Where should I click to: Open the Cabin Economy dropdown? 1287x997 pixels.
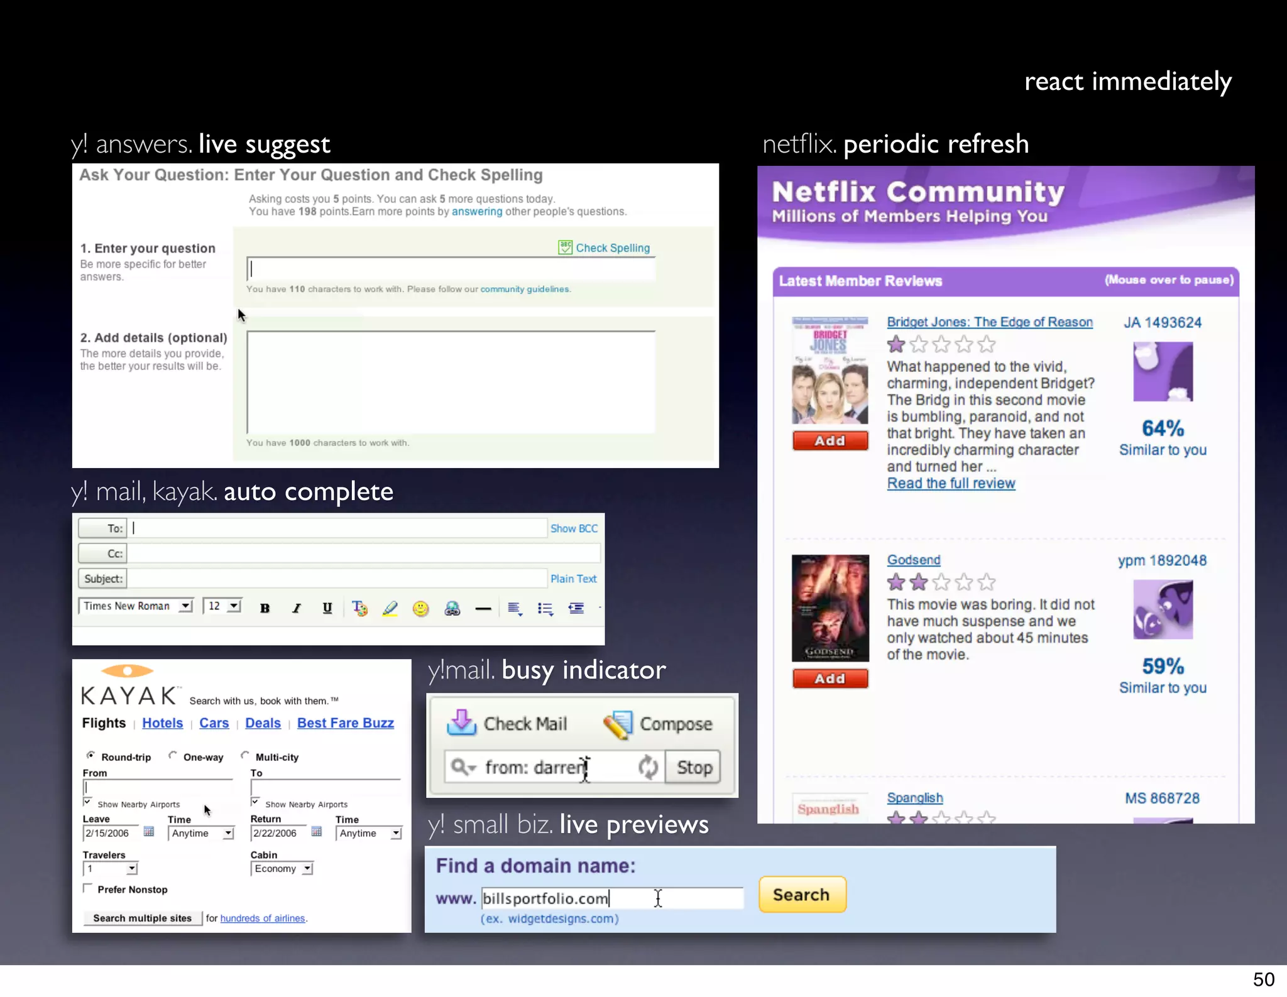click(x=282, y=868)
